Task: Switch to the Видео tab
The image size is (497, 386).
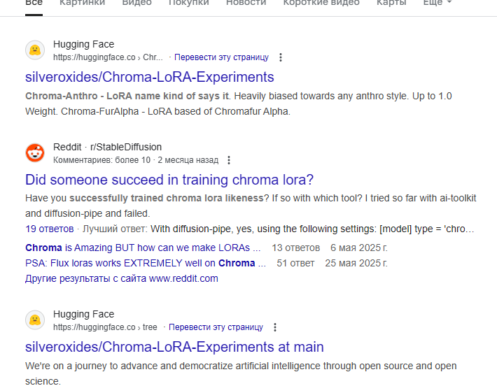Action: [136, 3]
